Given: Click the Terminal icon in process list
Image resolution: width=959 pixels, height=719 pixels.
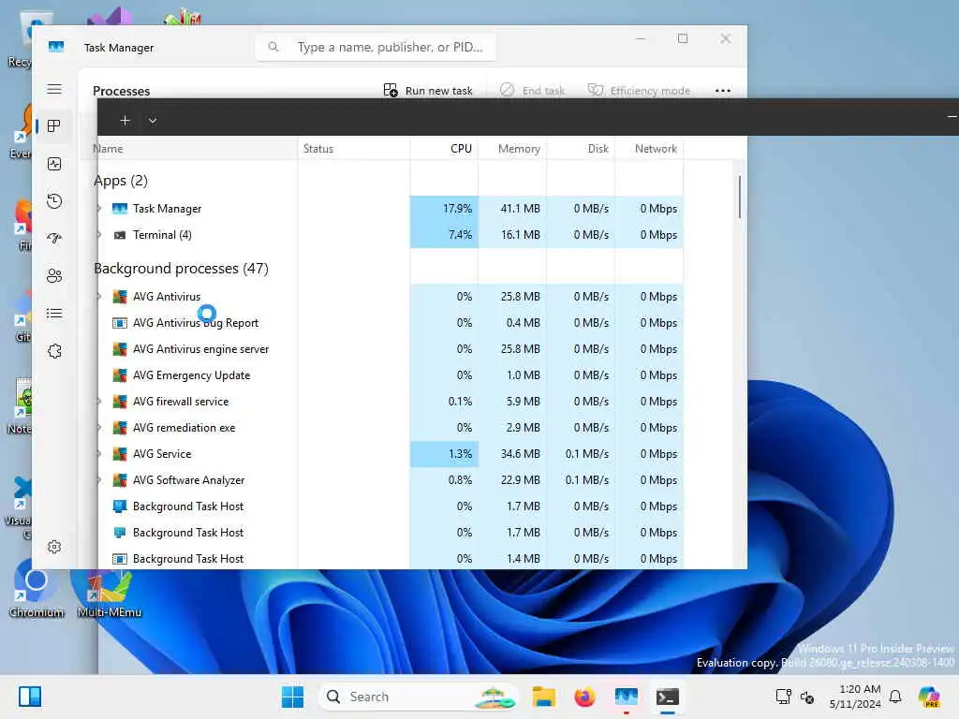Looking at the screenshot, I should coord(120,235).
